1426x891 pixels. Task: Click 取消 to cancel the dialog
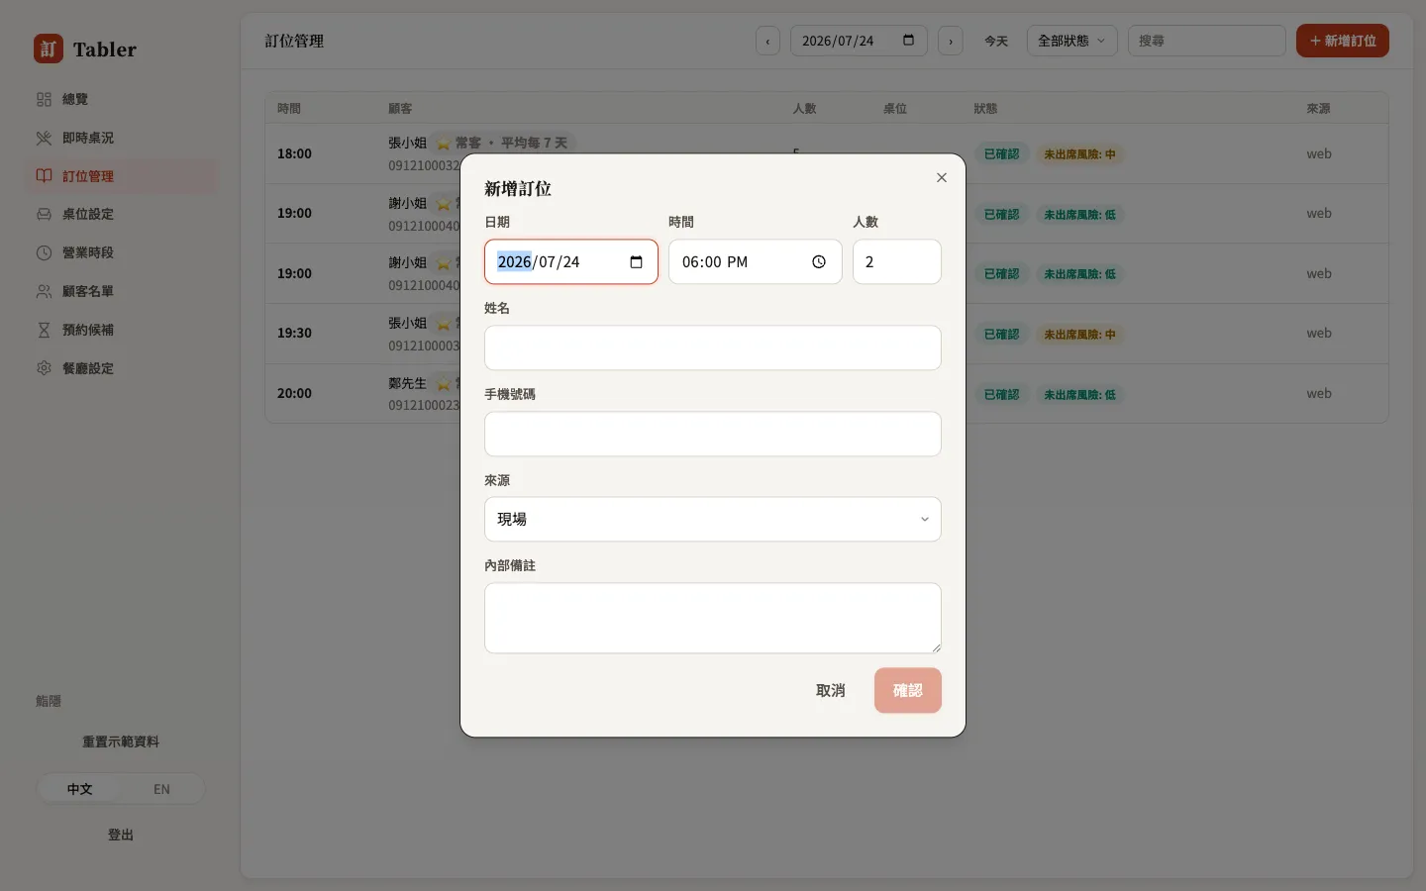pos(830,690)
